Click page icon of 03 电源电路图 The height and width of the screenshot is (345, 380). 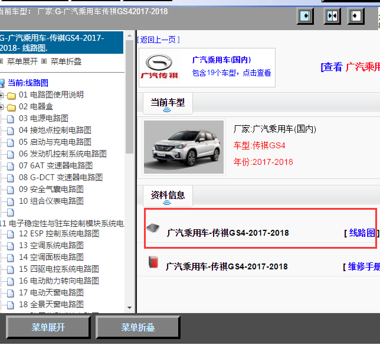pos(10,119)
